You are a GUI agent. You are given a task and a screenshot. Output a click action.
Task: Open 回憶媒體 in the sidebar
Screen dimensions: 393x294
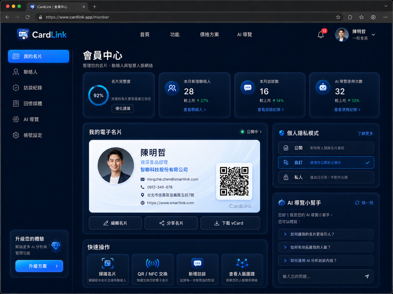(x=39, y=103)
